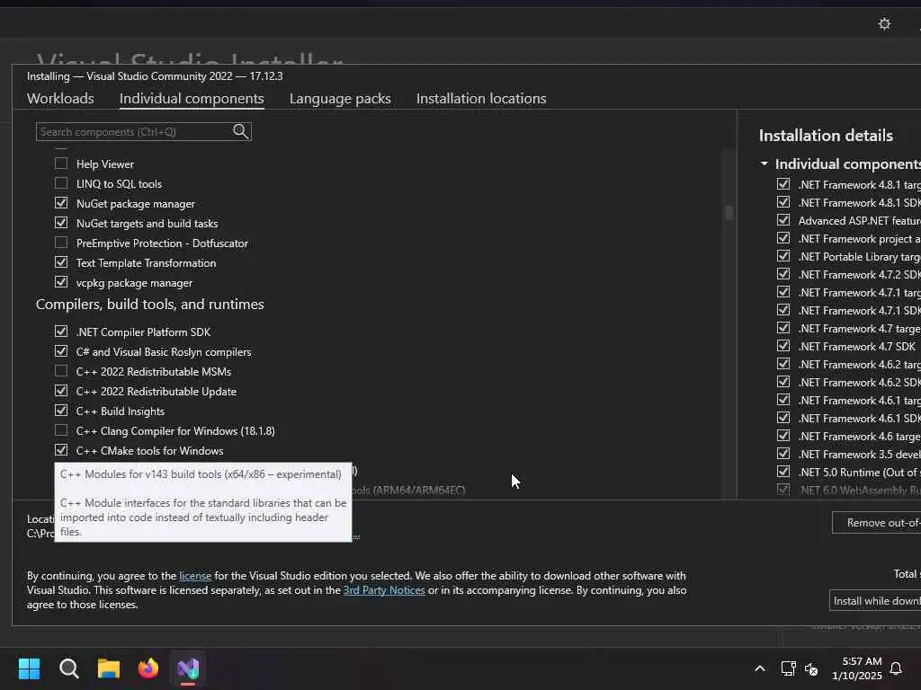Uncheck .NET Framework project and item templates
Screen dimensions: 921x690
tap(783, 237)
